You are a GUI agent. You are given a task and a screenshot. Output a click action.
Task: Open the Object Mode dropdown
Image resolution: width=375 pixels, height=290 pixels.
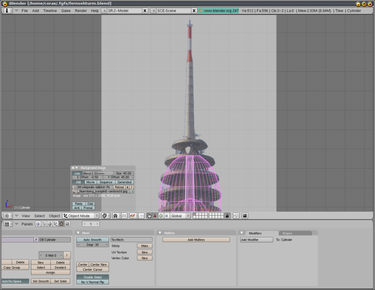80,216
